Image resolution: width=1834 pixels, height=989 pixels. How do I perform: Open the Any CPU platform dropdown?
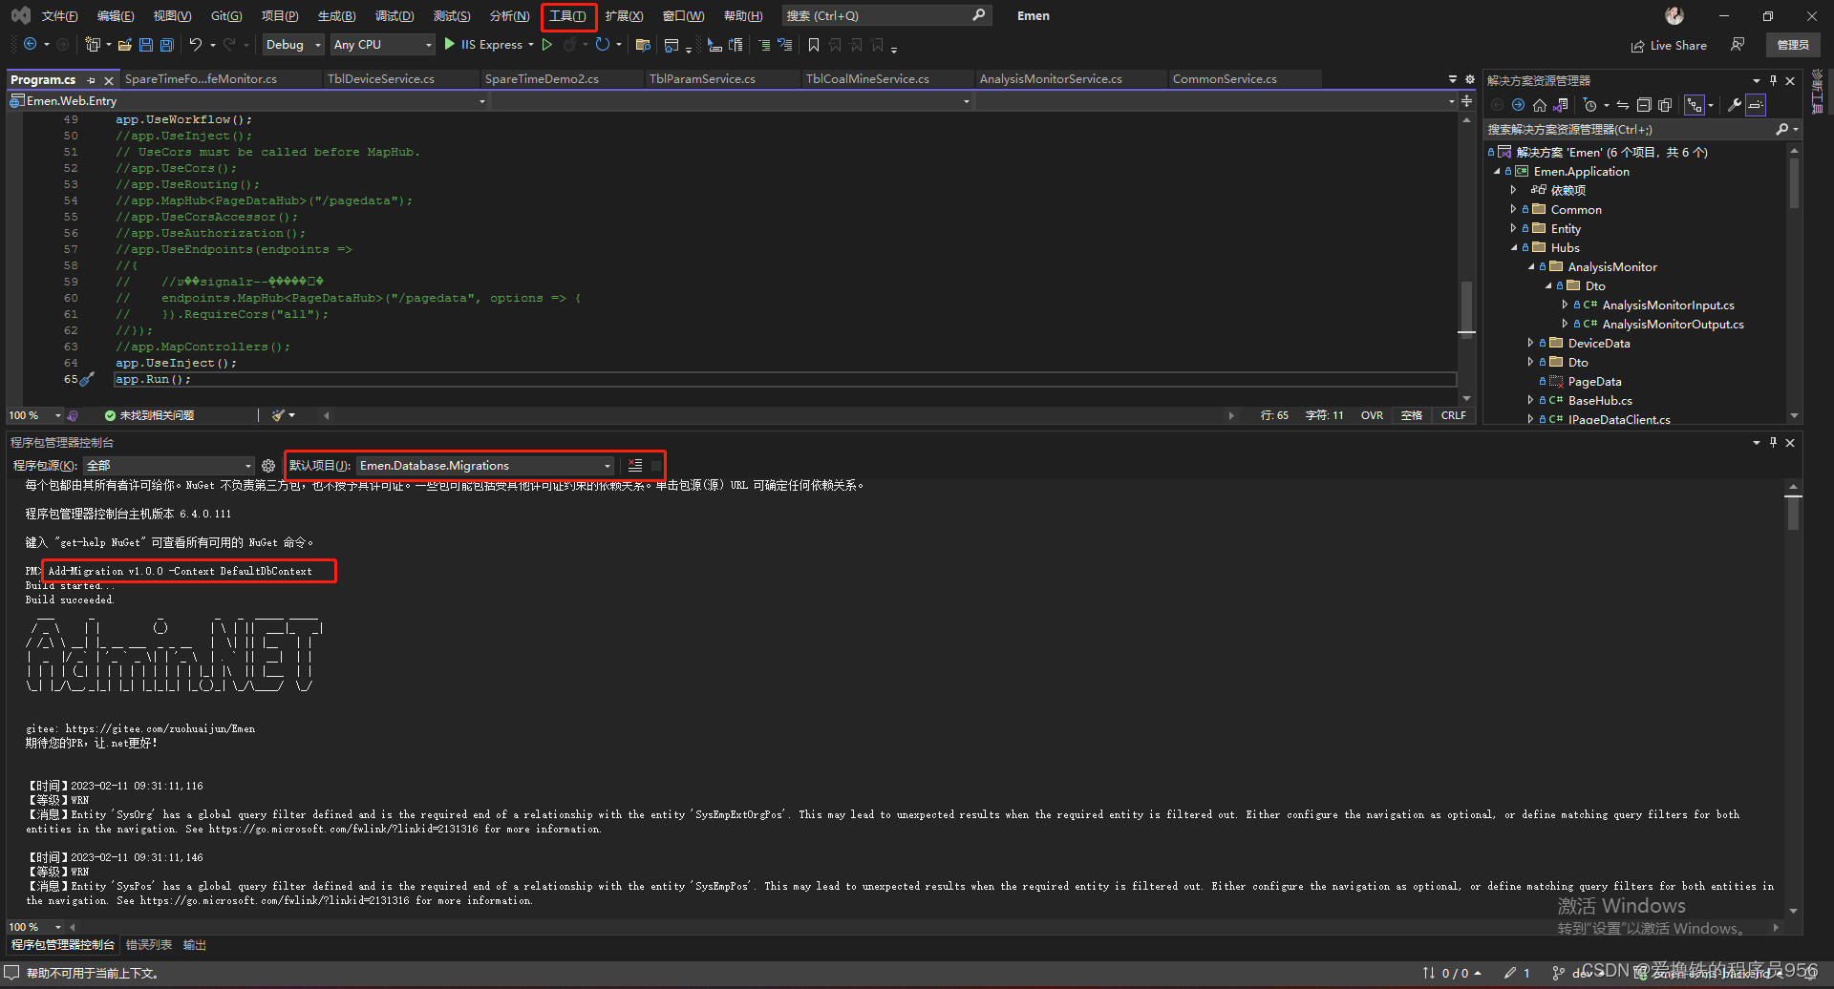coord(427,44)
